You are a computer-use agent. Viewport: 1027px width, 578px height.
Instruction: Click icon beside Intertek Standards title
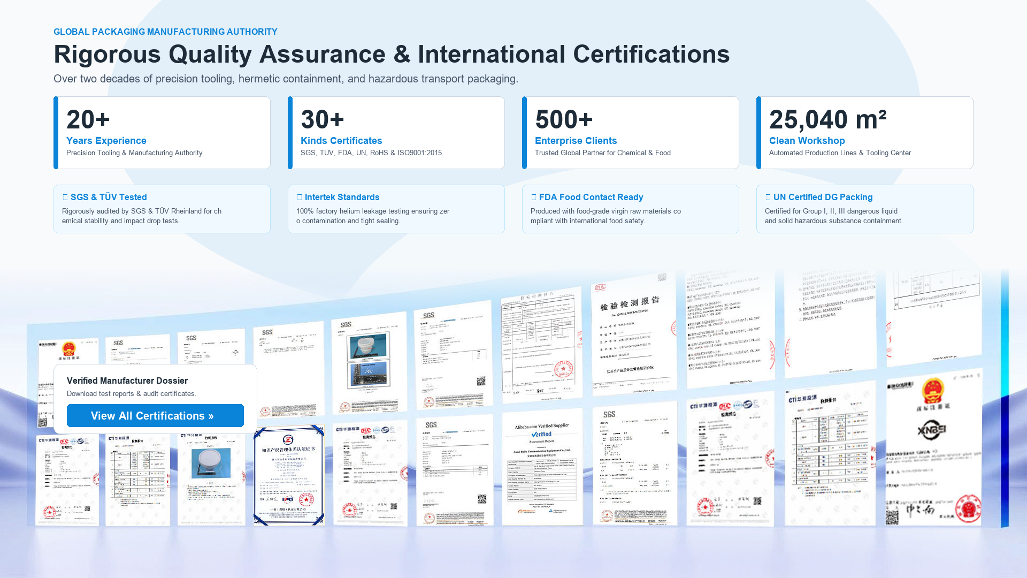300,197
